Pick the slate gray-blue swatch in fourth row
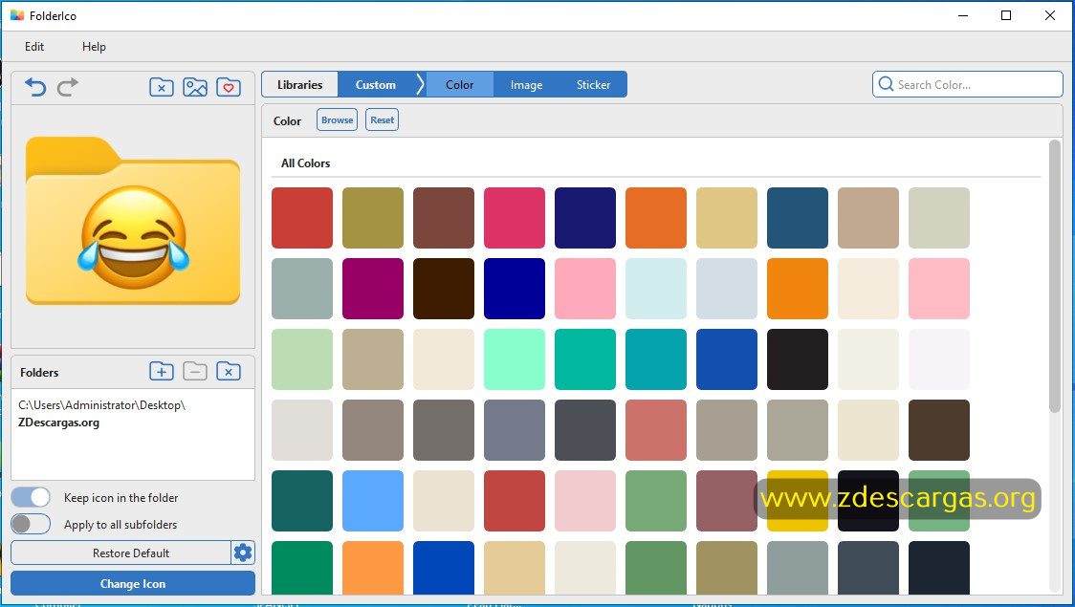Screen dimensions: 1075x607 (x=515, y=430)
